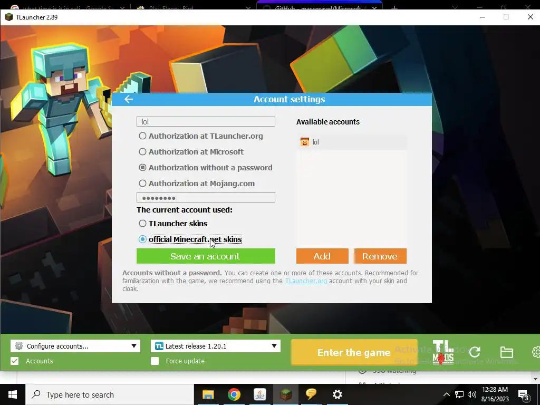The image size is (540, 405).
Task: Open the Java app on taskbar
Action: point(259,394)
